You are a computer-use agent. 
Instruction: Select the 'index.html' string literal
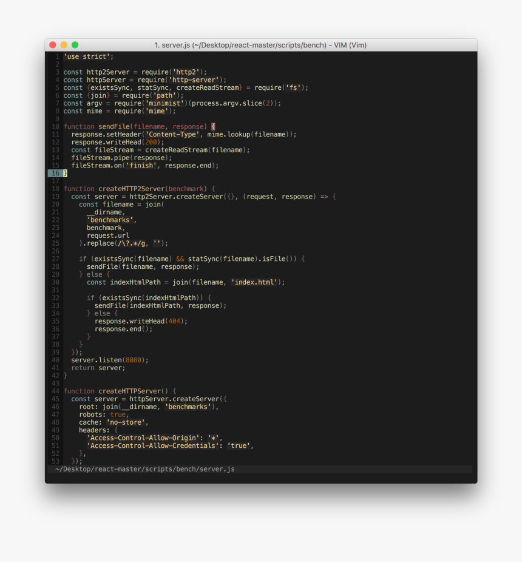pos(255,282)
